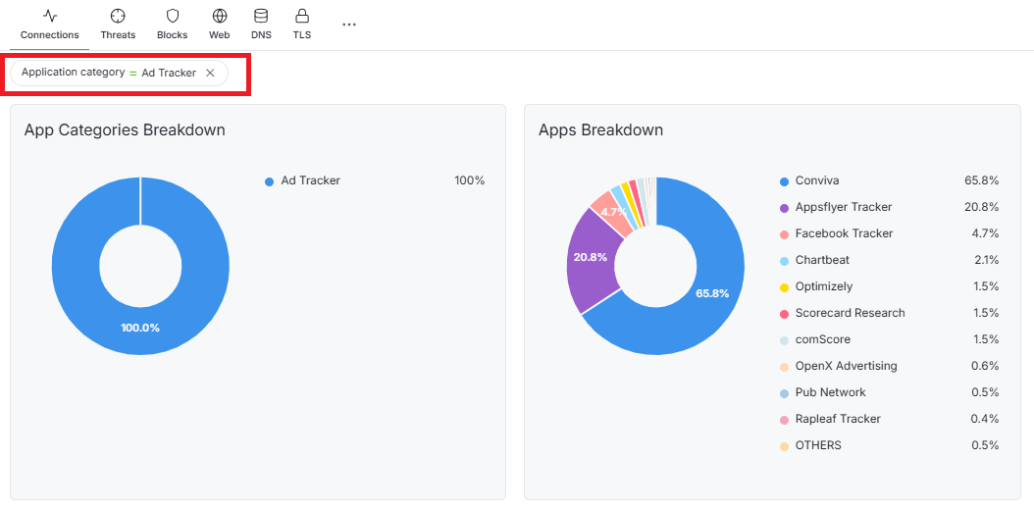This screenshot has width=1034, height=511.
Task: Select Facebook Tracker legend entry
Action: click(844, 233)
